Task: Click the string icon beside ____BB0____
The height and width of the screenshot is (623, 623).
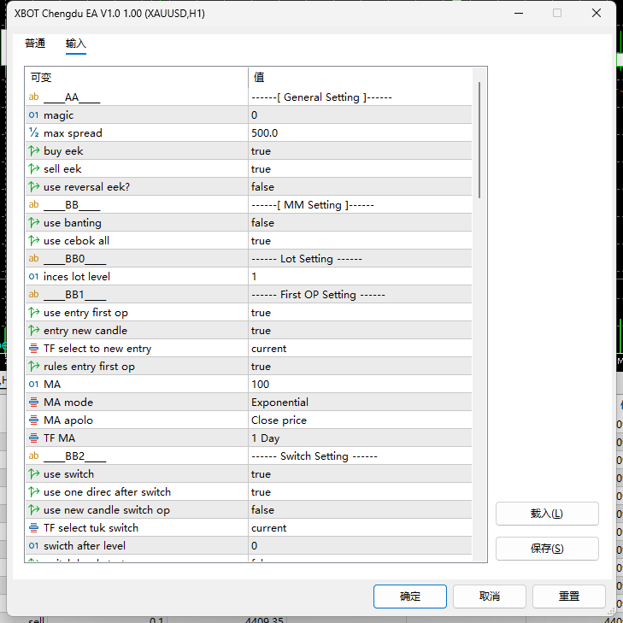Action: pos(34,259)
